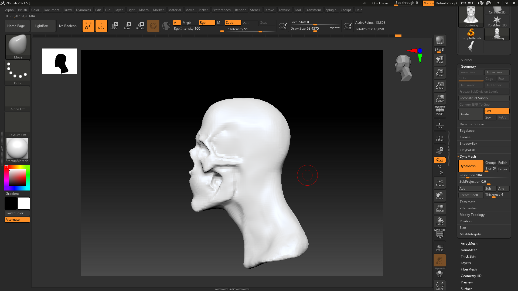518x291 pixels.
Task: Toggle the Zadd mode button
Action: (233, 23)
